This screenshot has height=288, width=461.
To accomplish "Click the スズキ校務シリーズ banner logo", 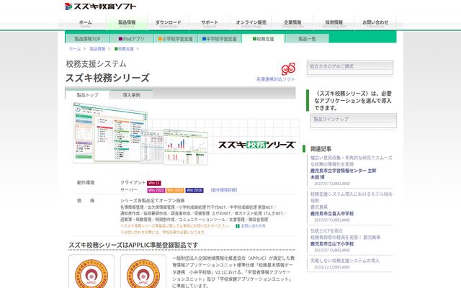I will click(257, 145).
